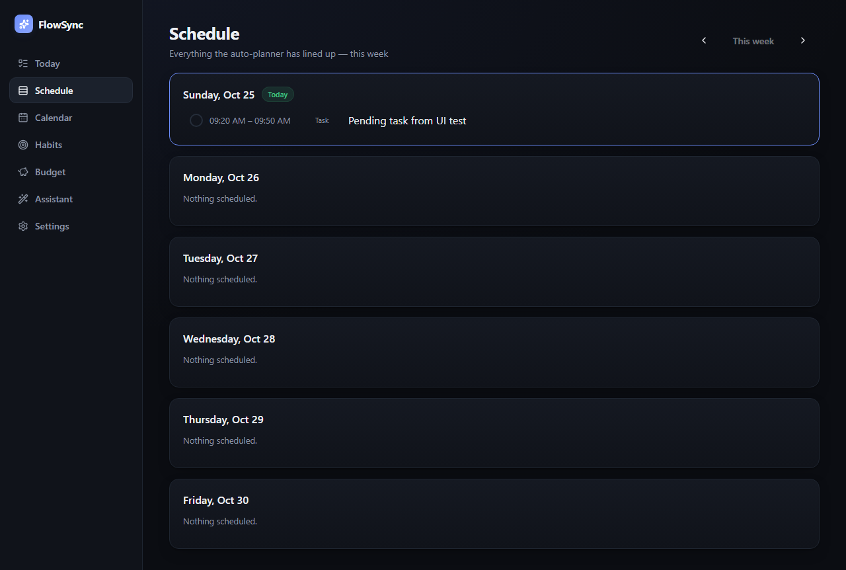This screenshot has height=570, width=846.
Task: Select the Monday, Oct 26 heading
Action: 221,178
